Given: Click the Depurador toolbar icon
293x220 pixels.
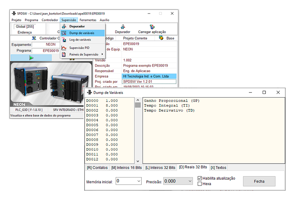Looking at the screenshot, I should 123,27.
